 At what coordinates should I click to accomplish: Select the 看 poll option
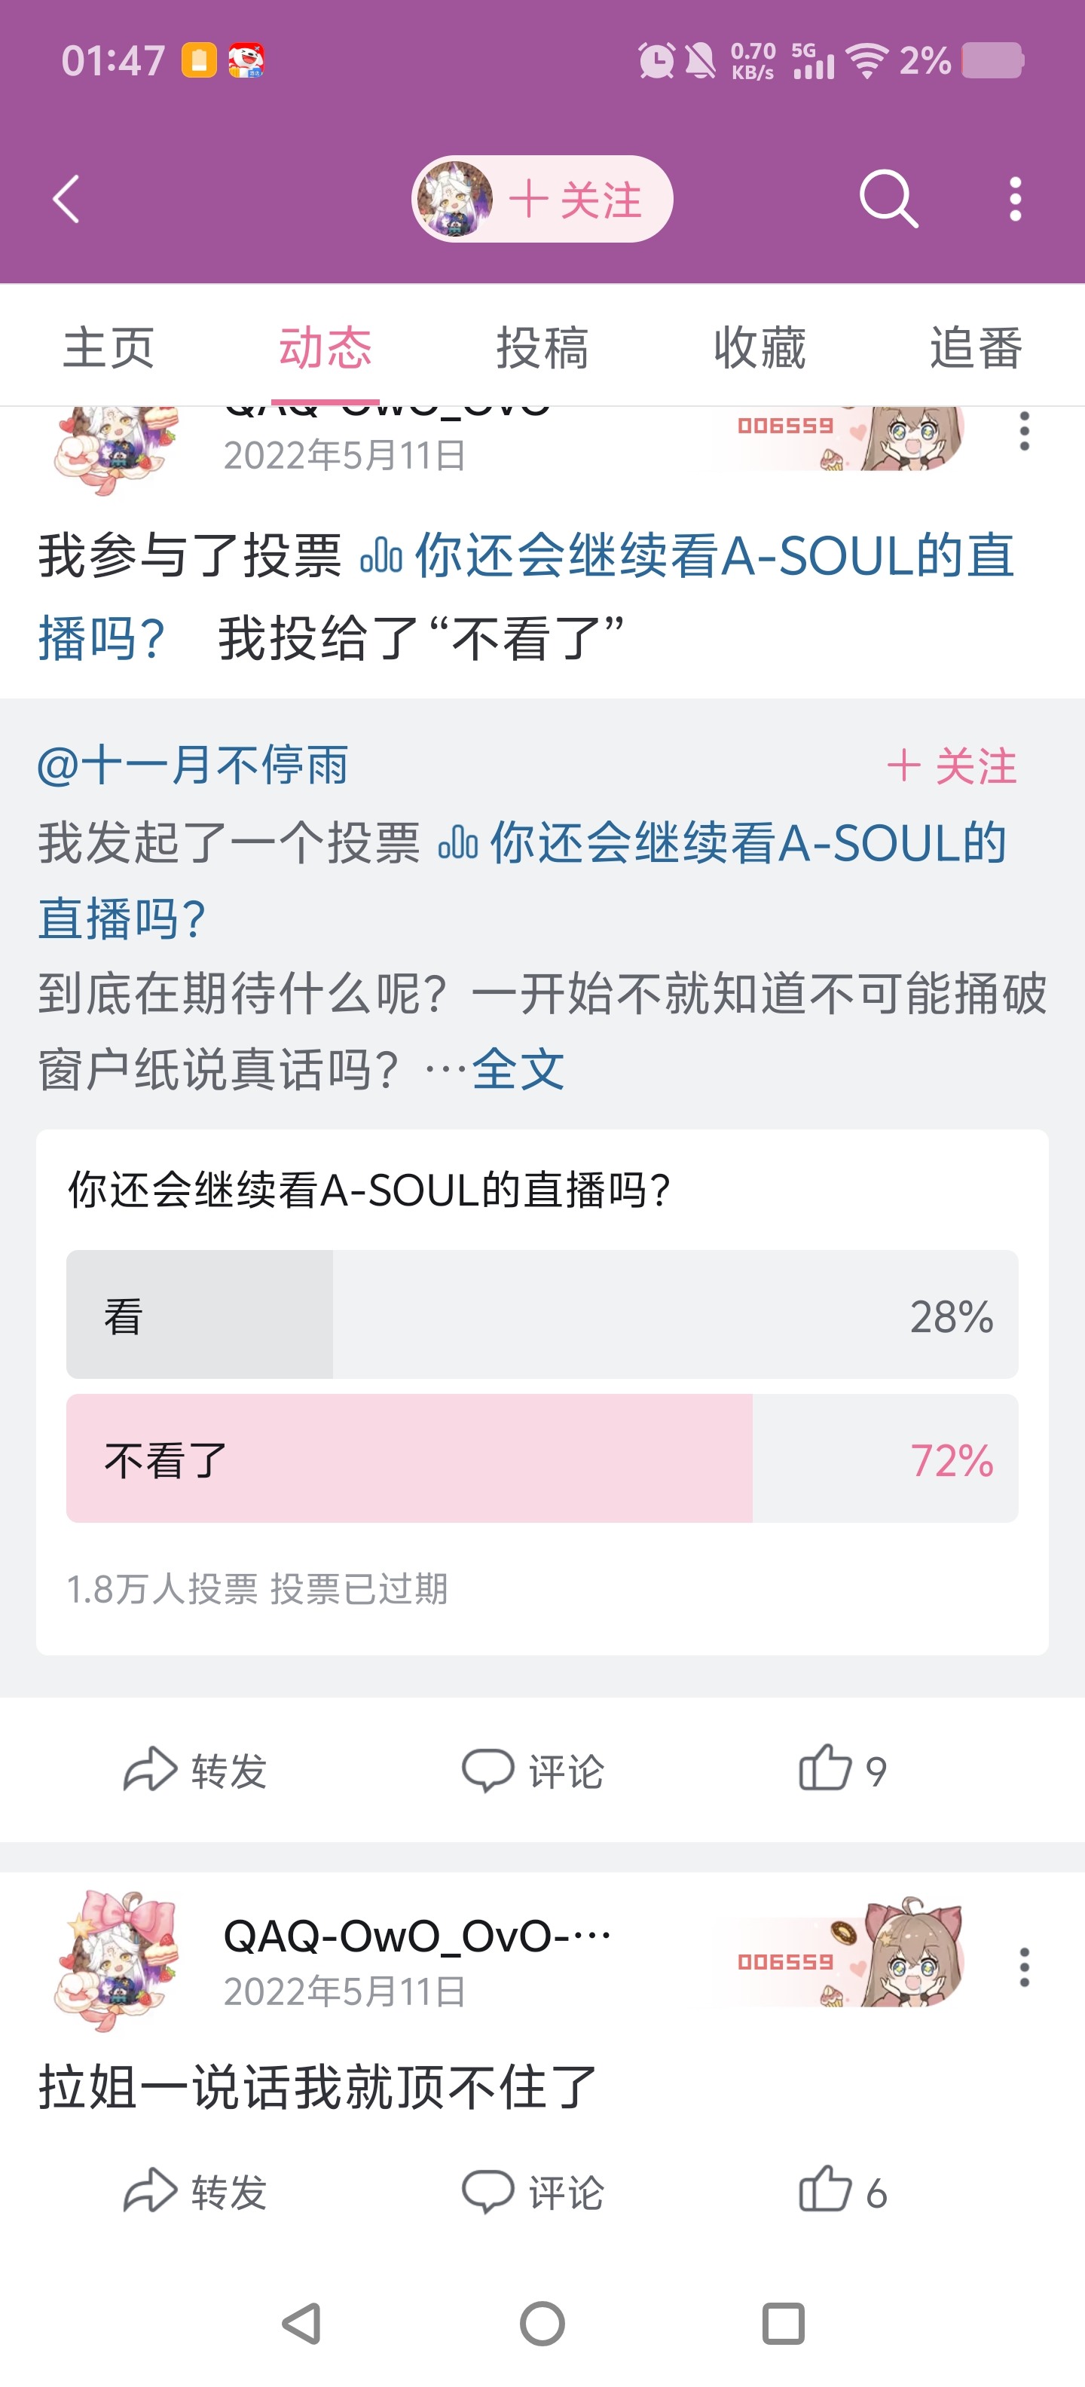(542, 1315)
